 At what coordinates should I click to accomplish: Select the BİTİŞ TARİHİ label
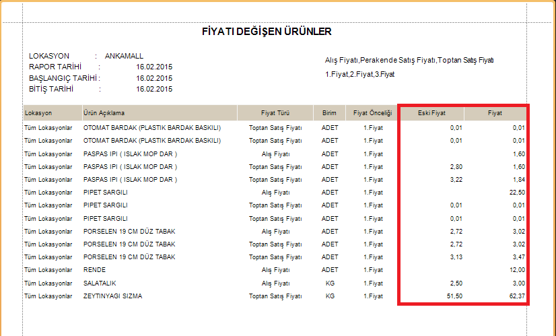tap(51, 89)
